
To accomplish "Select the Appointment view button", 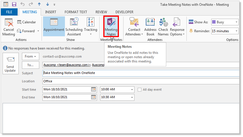I will click(x=54, y=26).
